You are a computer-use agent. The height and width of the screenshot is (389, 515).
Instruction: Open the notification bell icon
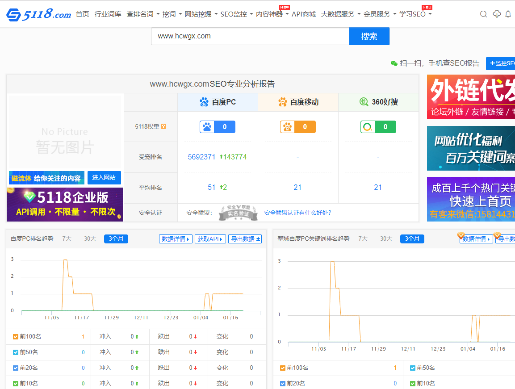coord(508,14)
